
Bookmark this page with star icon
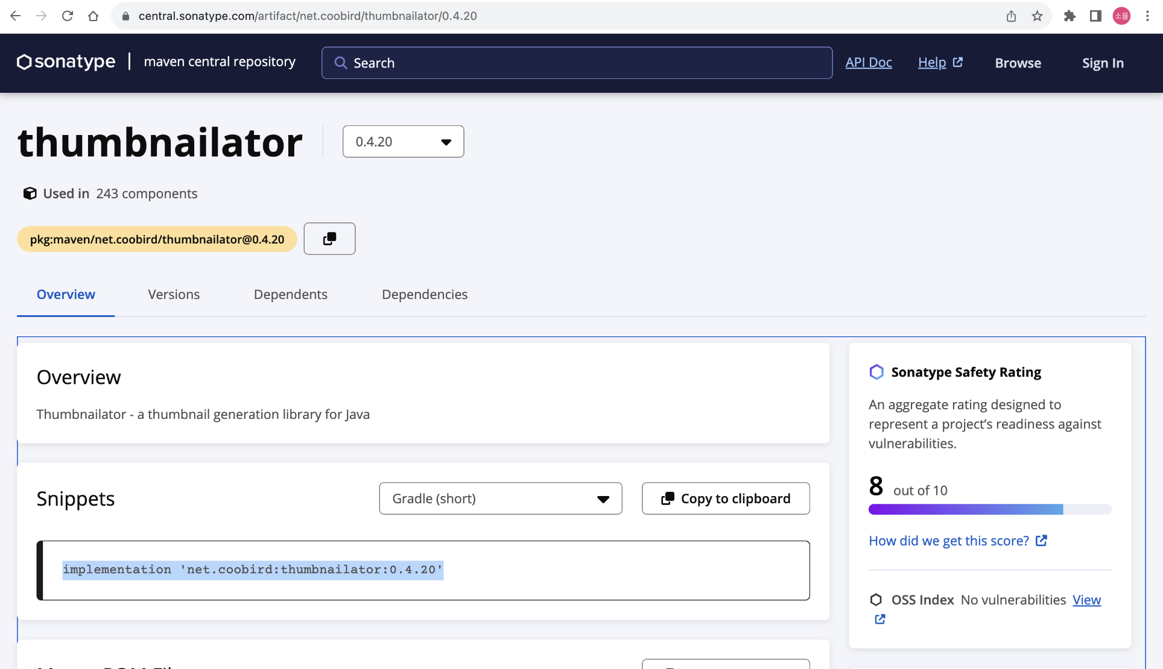tap(1037, 16)
